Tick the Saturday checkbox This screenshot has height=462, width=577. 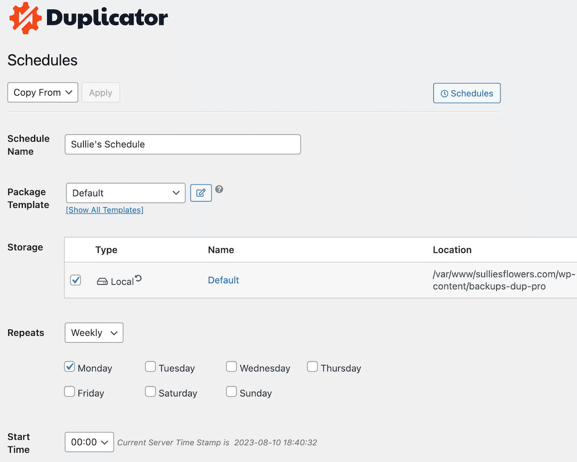(x=150, y=392)
